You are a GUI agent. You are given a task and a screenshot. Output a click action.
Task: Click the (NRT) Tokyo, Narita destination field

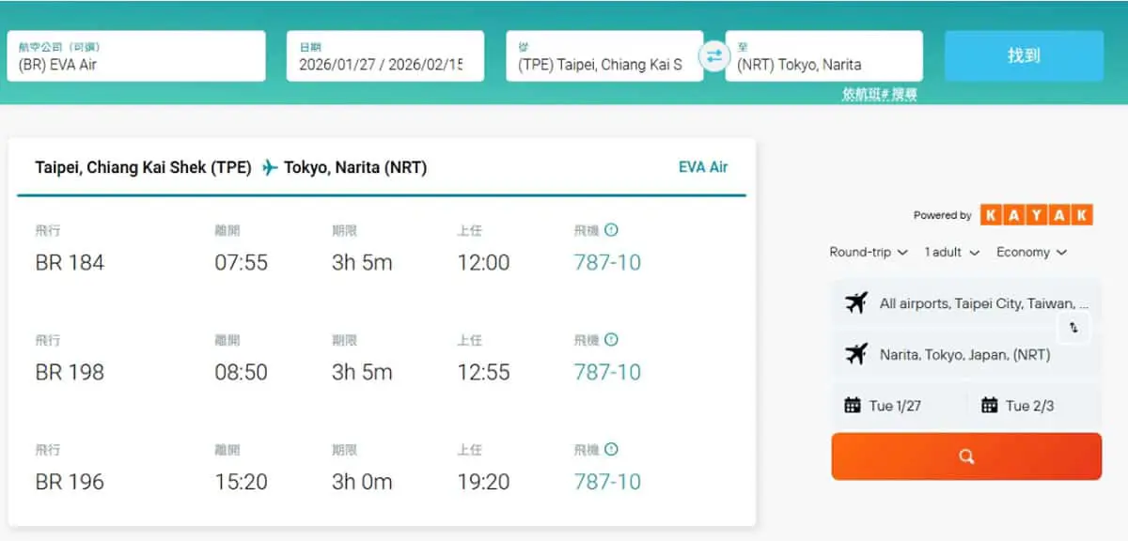(x=823, y=56)
